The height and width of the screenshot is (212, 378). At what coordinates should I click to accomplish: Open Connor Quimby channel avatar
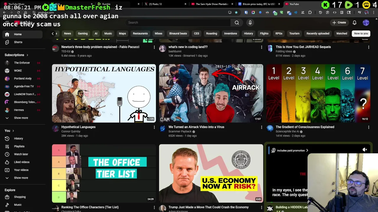tap(55, 128)
